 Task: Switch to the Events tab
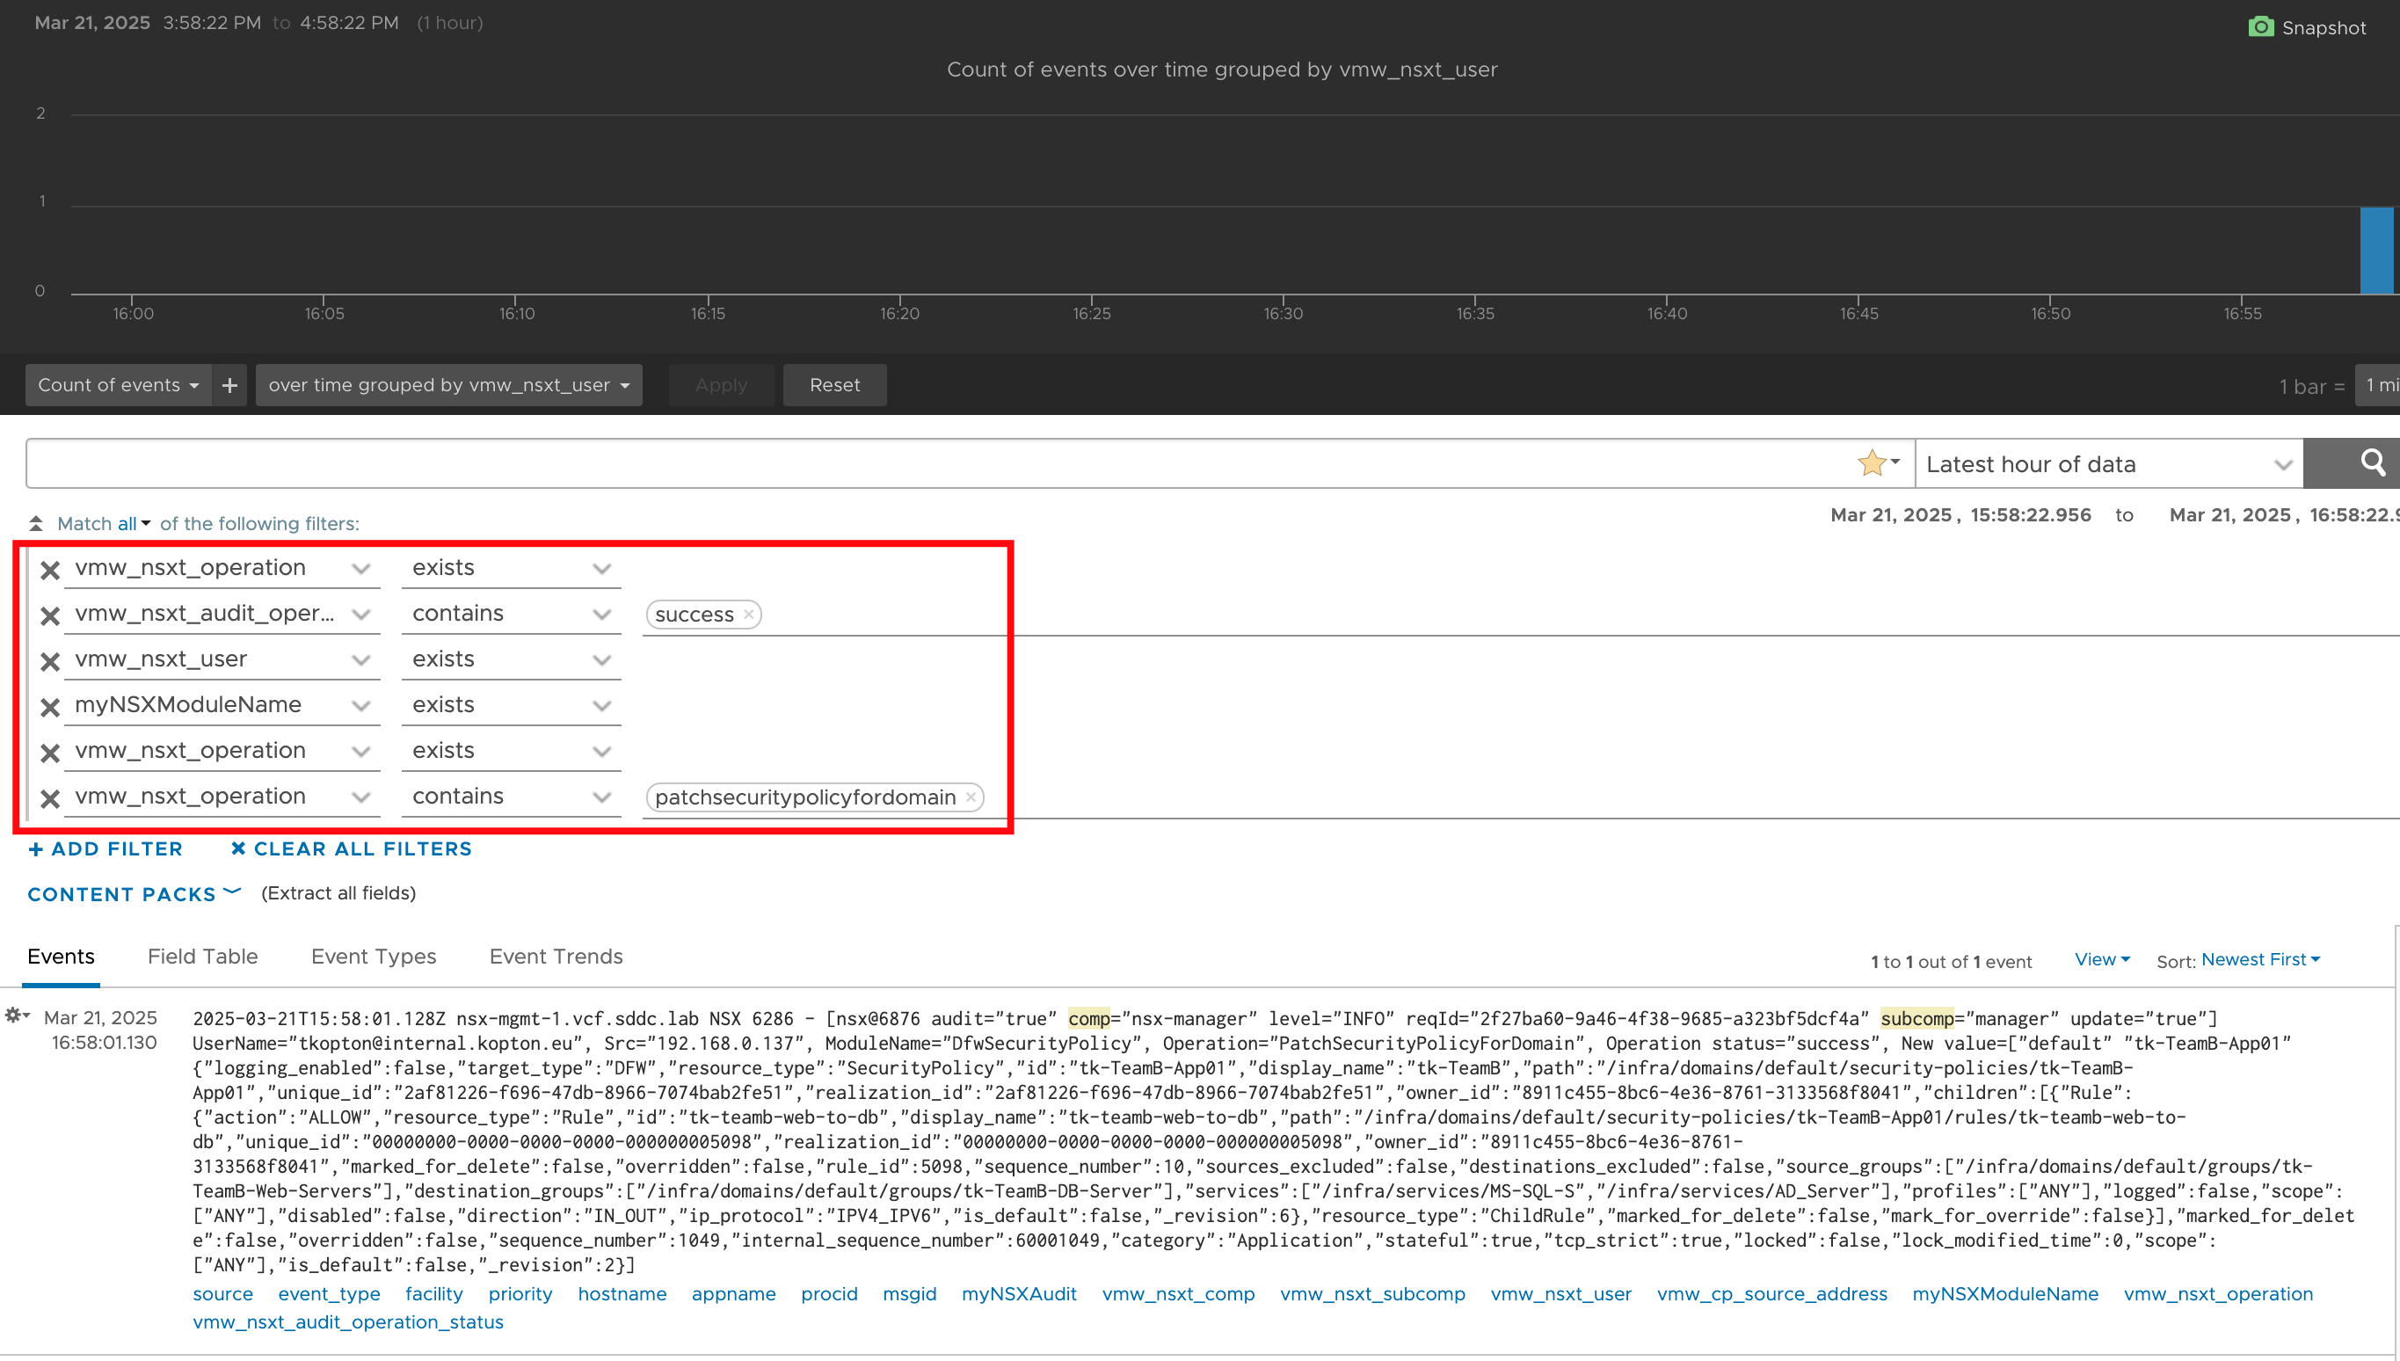point(61,957)
